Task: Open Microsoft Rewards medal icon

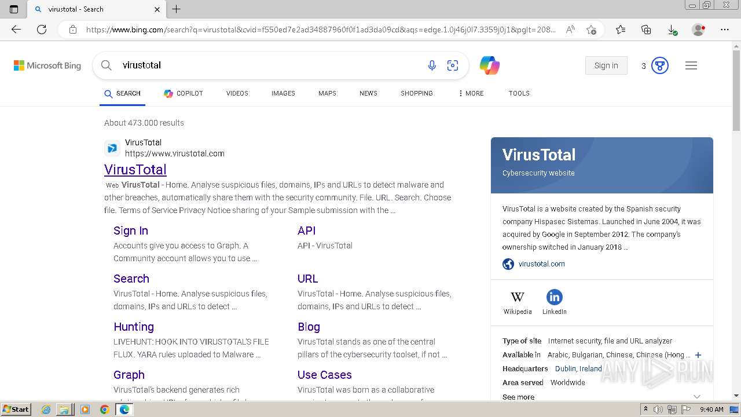Action: pos(660,65)
